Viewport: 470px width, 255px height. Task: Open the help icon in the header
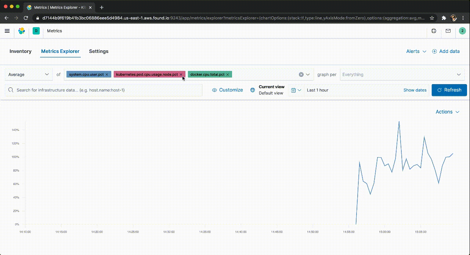(434, 31)
